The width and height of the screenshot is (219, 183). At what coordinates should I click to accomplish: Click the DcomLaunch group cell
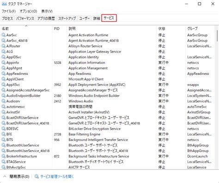point(197,156)
